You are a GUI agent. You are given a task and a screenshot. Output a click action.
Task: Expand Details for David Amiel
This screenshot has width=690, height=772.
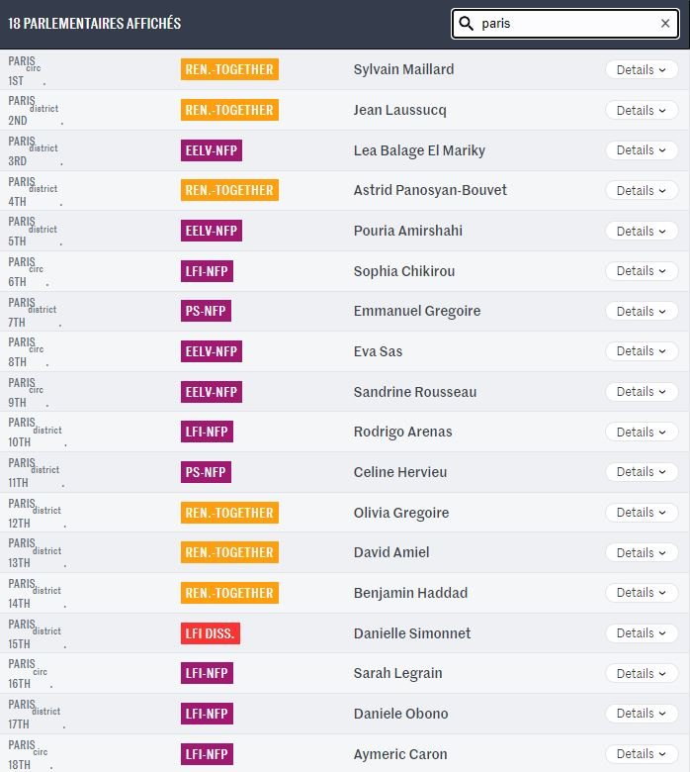pyautogui.click(x=642, y=552)
